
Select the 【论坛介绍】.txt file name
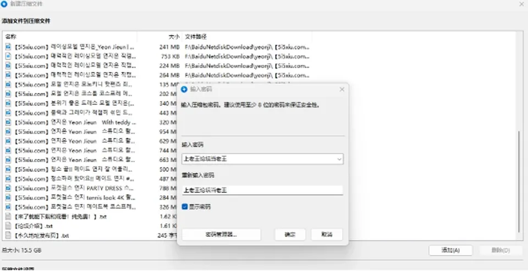point(33,226)
